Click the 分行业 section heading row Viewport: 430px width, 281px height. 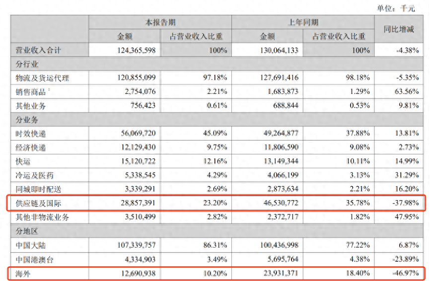pyautogui.click(x=27, y=64)
